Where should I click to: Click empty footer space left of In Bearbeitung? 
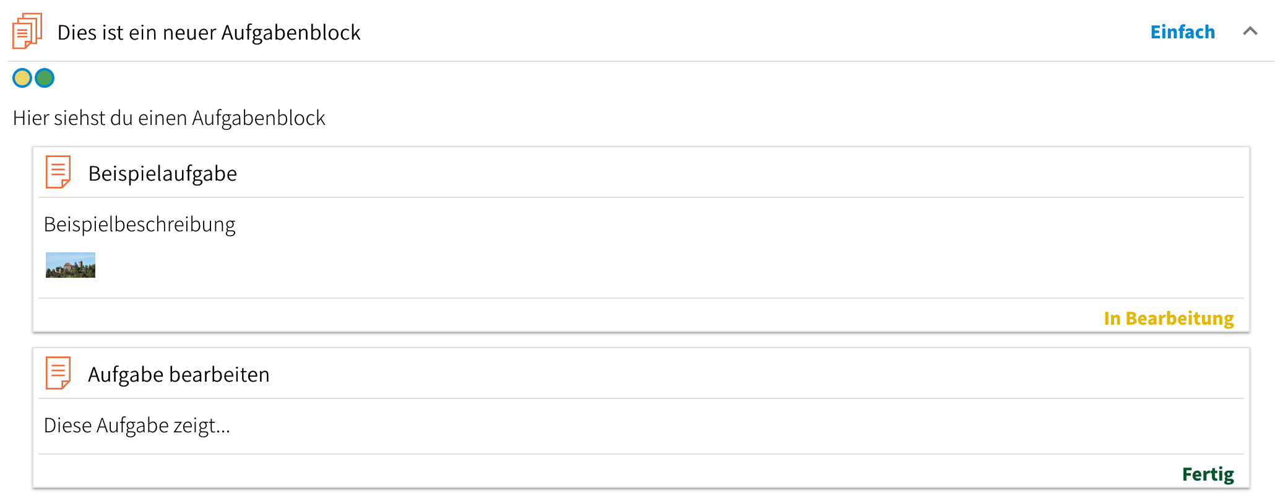[557, 317]
